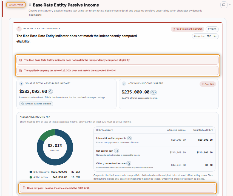Click the 83.01% of total assessable income text
The height and width of the screenshot is (196, 233).
tap(140, 98)
